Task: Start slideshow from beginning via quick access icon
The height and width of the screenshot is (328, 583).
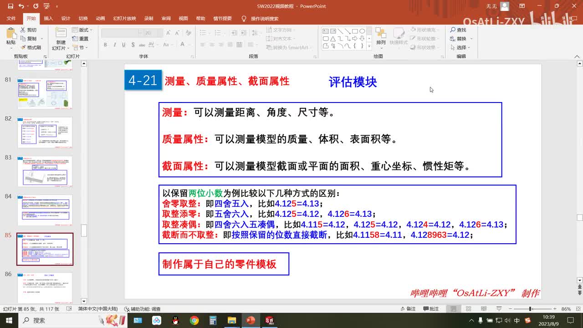Action: click(46, 6)
